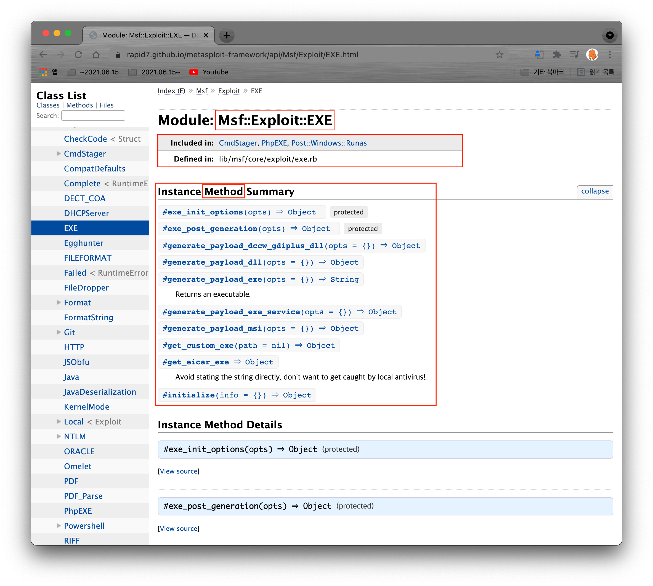The image size is (653, 586).
Task: Open new tab with plus icon
Action: coord(227,35)
